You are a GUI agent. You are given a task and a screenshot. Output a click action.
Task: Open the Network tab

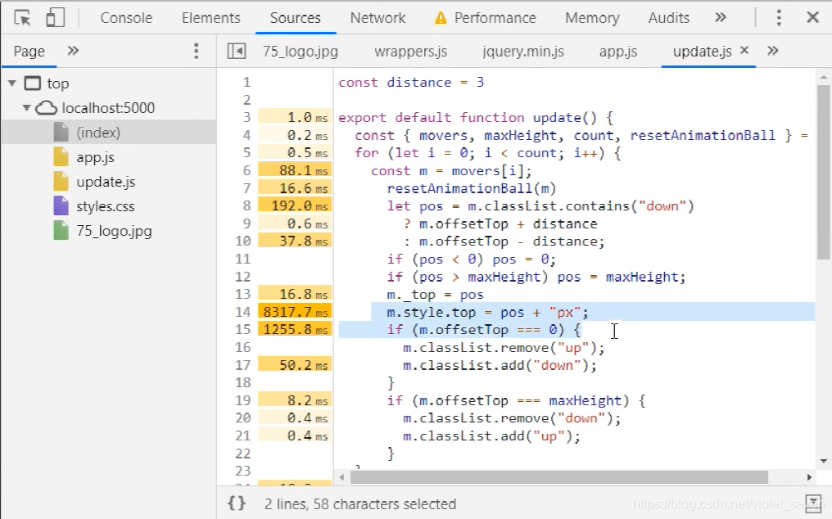[x=378, y=18]
